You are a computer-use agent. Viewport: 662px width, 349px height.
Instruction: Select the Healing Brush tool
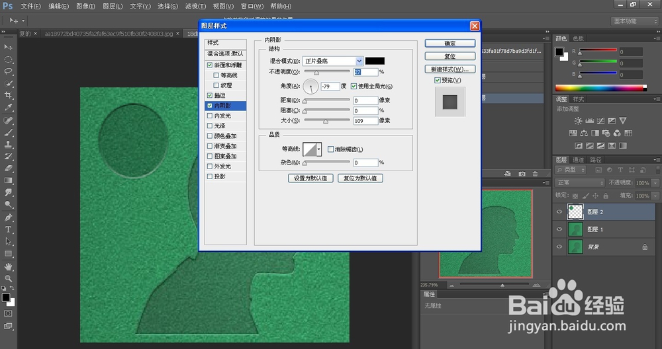pos(8,120)
